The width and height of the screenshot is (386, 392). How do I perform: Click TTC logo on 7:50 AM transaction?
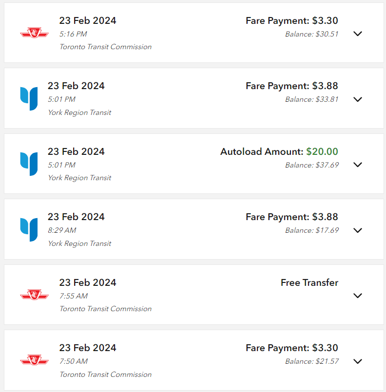coord(34,361)
